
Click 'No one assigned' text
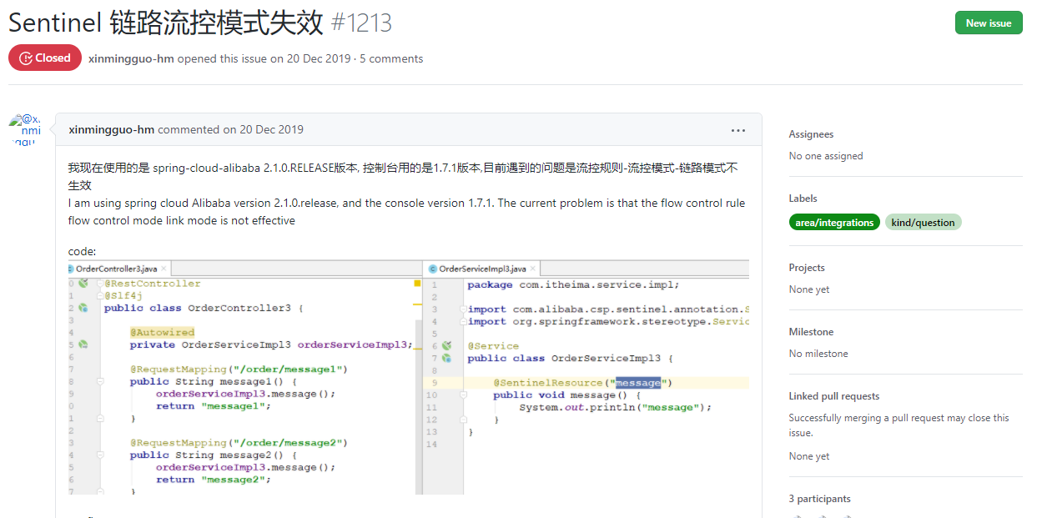[826, 156]
